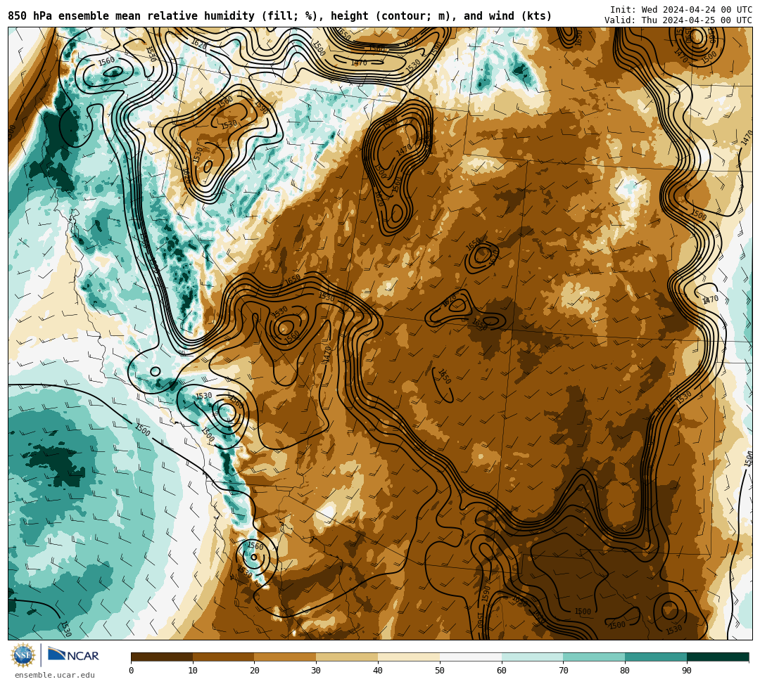This screenshot has height=684, width=760.
Task: Click the '1530' contour label at bottom-left corner
Action: click(66, 628)
